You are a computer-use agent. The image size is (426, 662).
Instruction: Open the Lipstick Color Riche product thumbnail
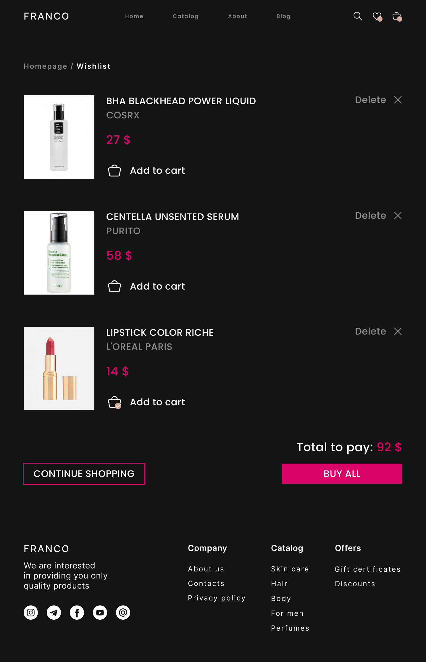(x=59, y=369)
